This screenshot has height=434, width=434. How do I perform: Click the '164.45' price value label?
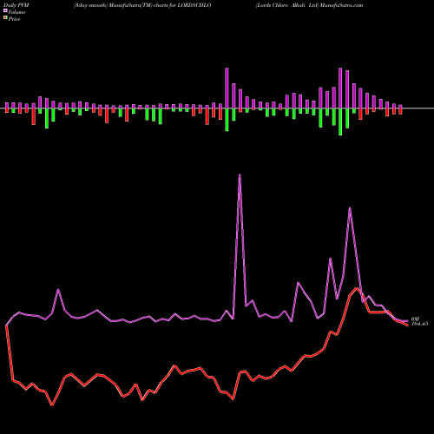pos(419,324)
